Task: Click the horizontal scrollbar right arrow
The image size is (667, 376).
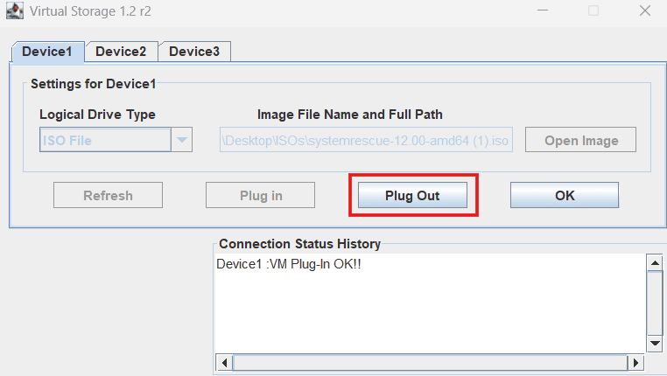Action: pos(636,362)
